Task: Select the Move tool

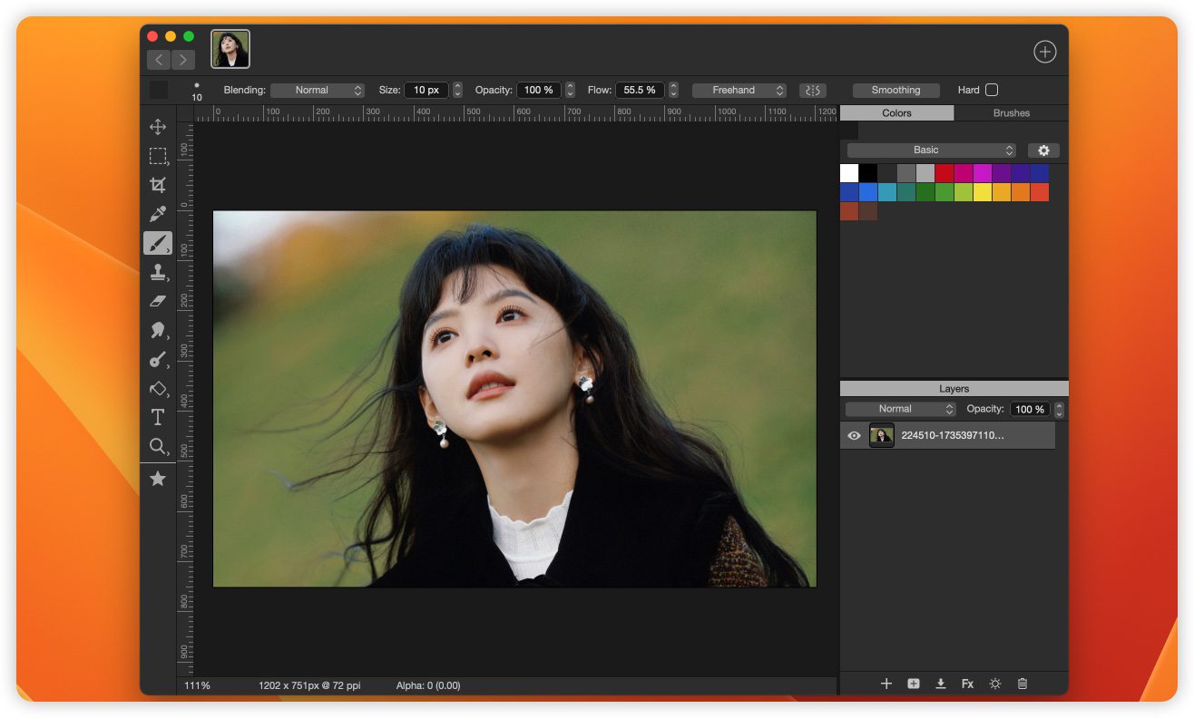Action: (x=158, y=127)
